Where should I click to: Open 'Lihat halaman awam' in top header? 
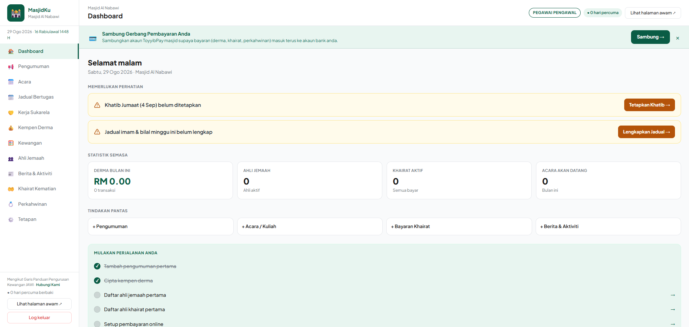click(x=653, y=13)
